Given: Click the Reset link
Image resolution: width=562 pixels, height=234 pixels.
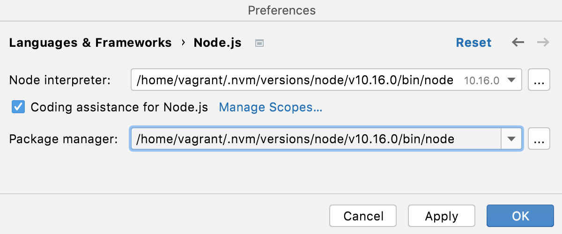Looking at the screenshot, I should 473,43.
